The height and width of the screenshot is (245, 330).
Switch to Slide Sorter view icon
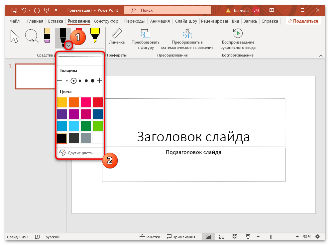pos(221,236)
